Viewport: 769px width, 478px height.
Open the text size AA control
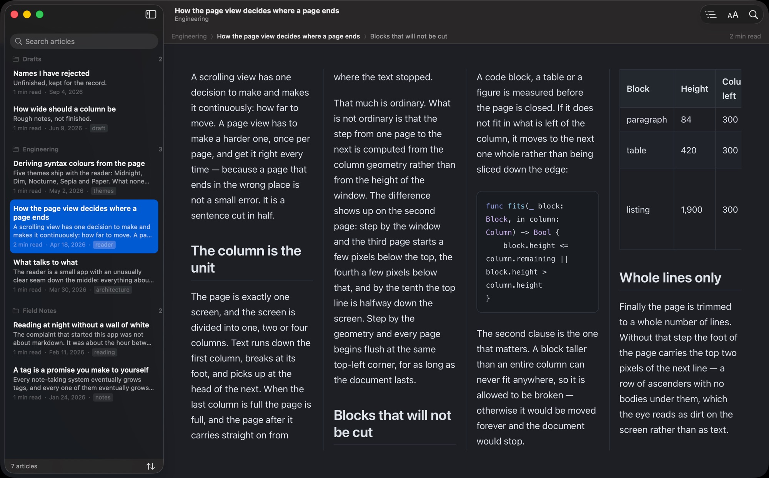pyautogui.click(x=733, y=15)
